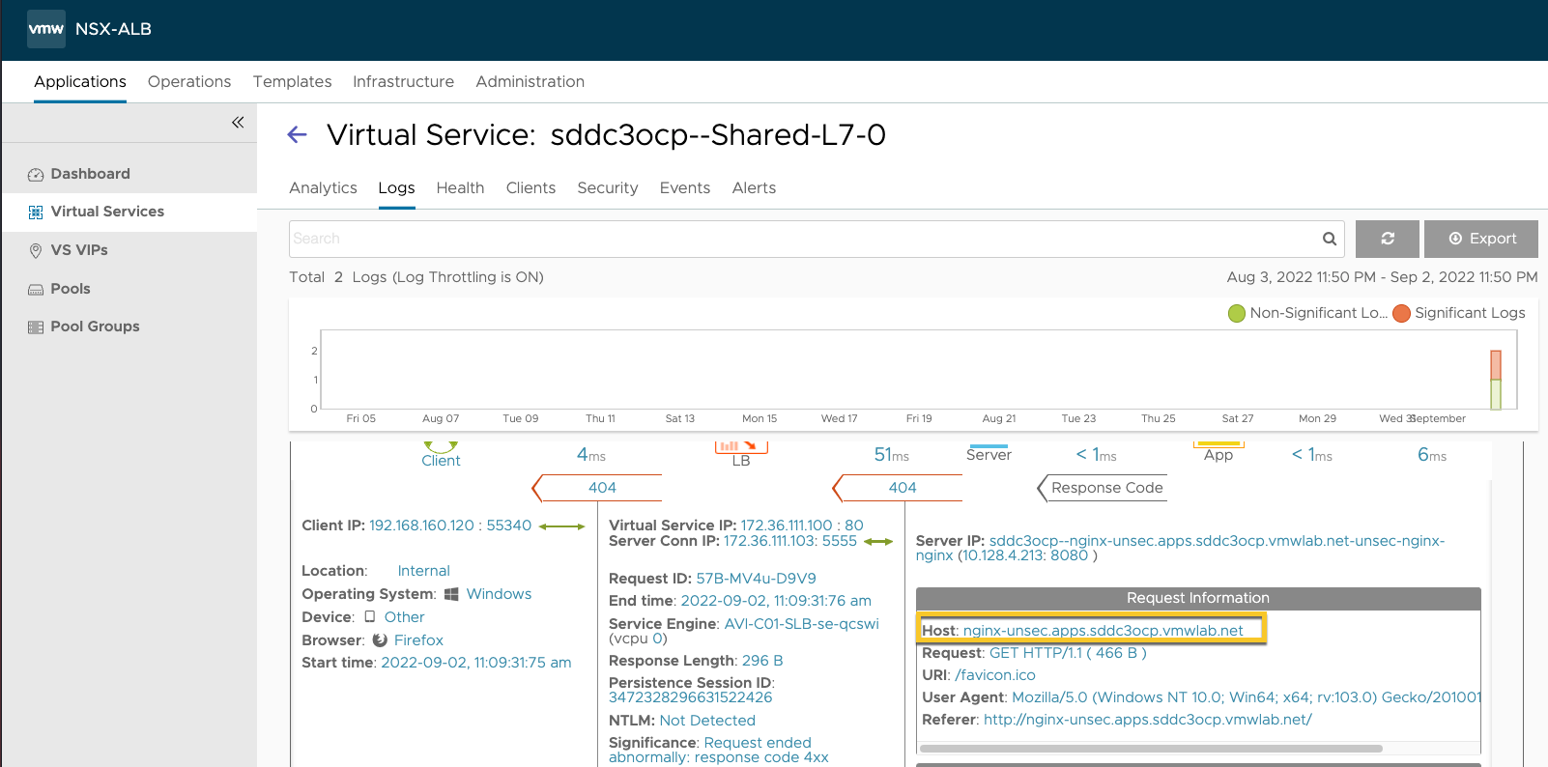Image resolution: width=1548 pixels, height=767 pixels.
Task: Select the Logs tab
Action: 396,187
